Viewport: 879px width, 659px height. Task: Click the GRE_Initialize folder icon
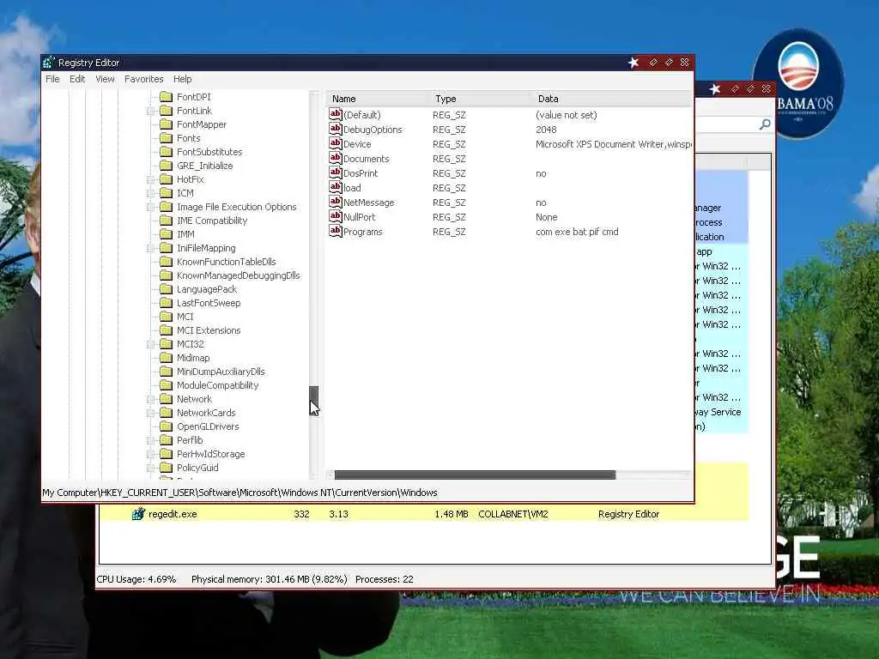166,166
